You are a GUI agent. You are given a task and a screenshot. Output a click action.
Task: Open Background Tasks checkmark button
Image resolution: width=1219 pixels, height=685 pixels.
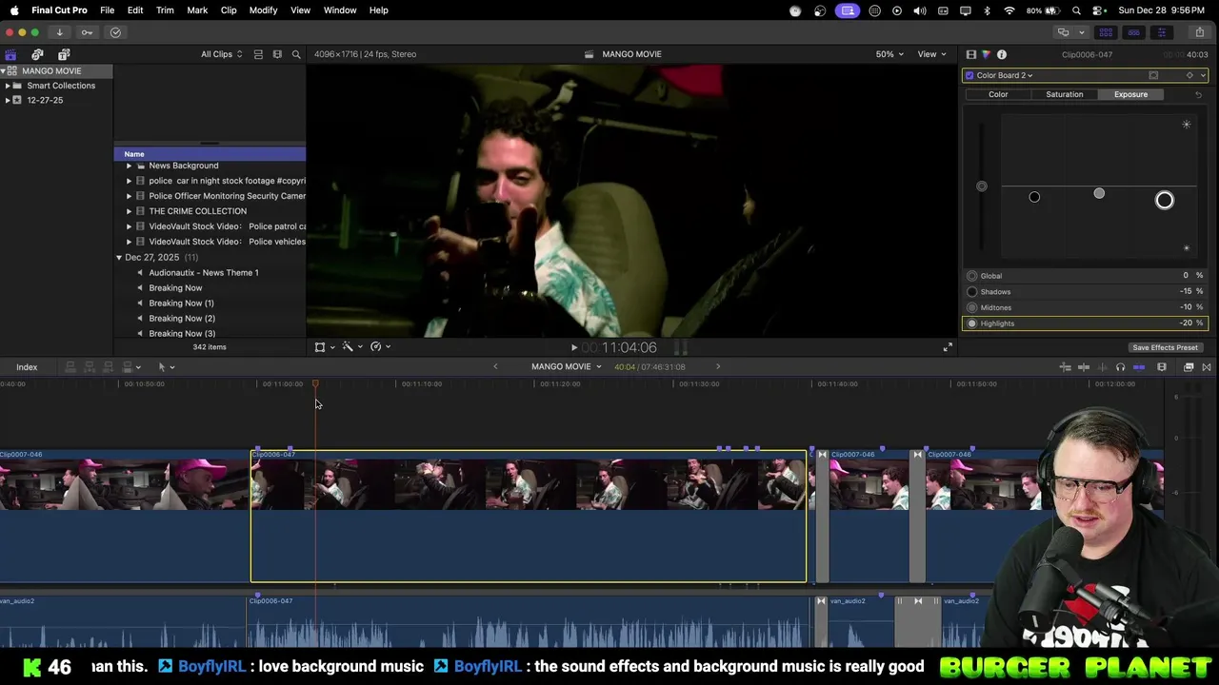point(115,32)
